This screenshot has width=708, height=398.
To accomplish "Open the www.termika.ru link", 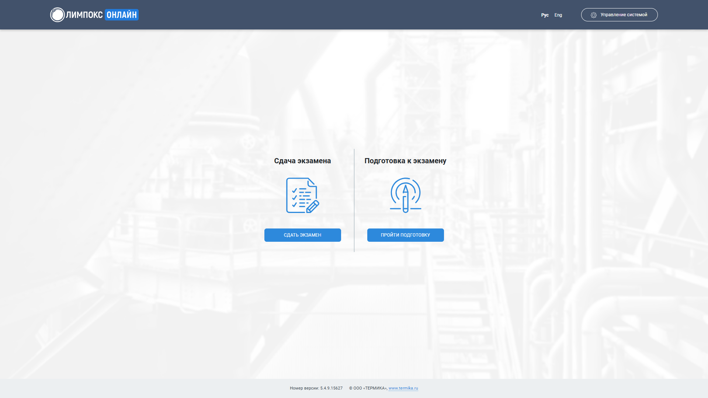I will coord(403,388).
